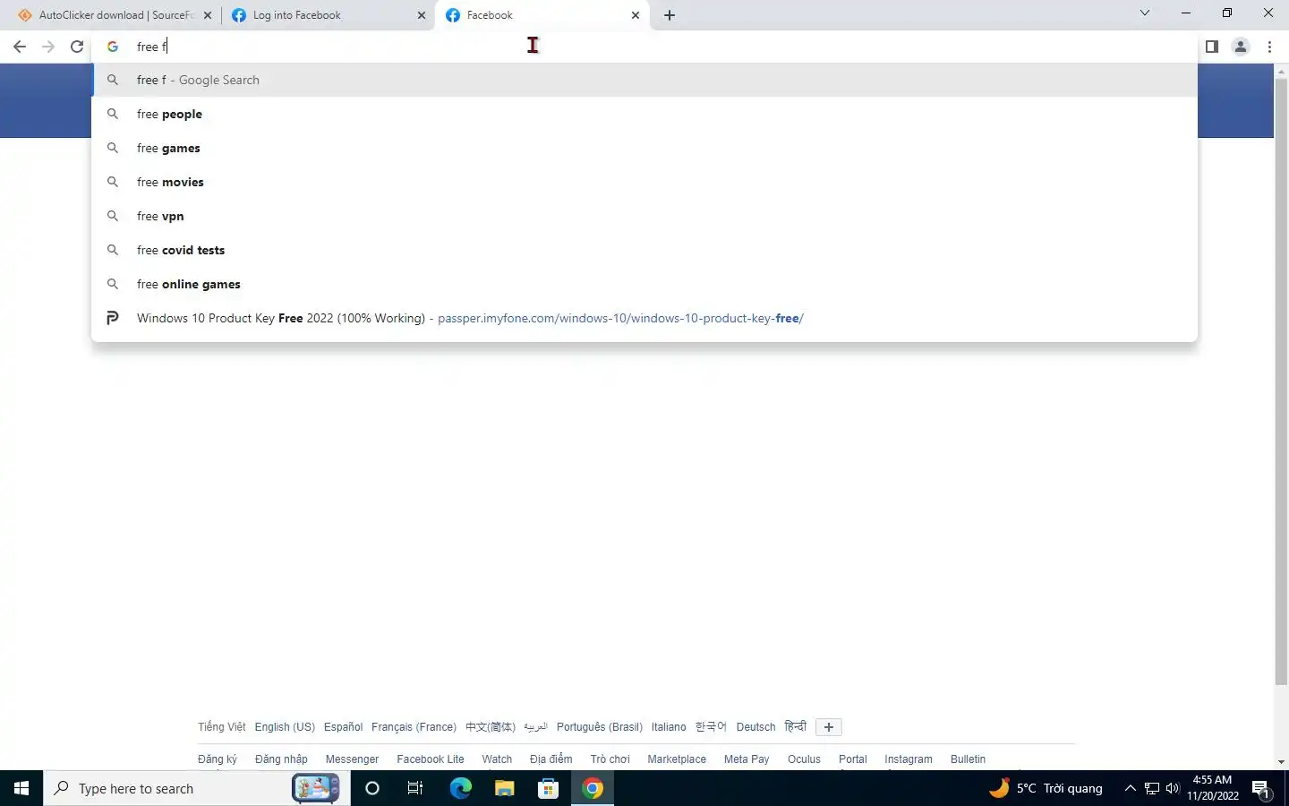Open the notification center icon
The image size is (1289, 806).
[1261, 789]
